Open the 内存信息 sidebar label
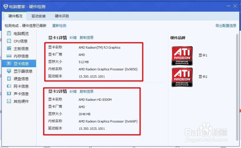This screenshot has width=241, height=148. [21, 56]
